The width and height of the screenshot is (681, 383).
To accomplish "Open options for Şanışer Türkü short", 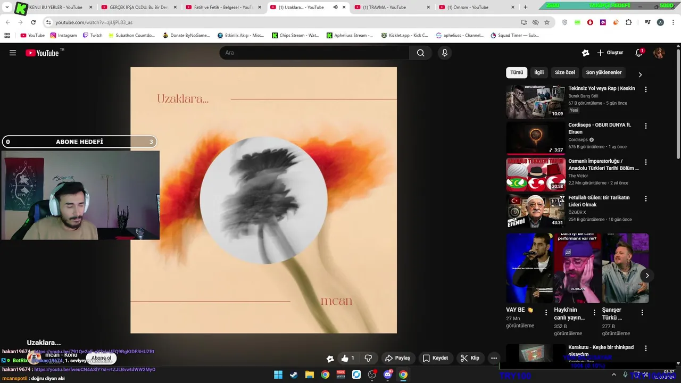I will [x=642, y=313].
